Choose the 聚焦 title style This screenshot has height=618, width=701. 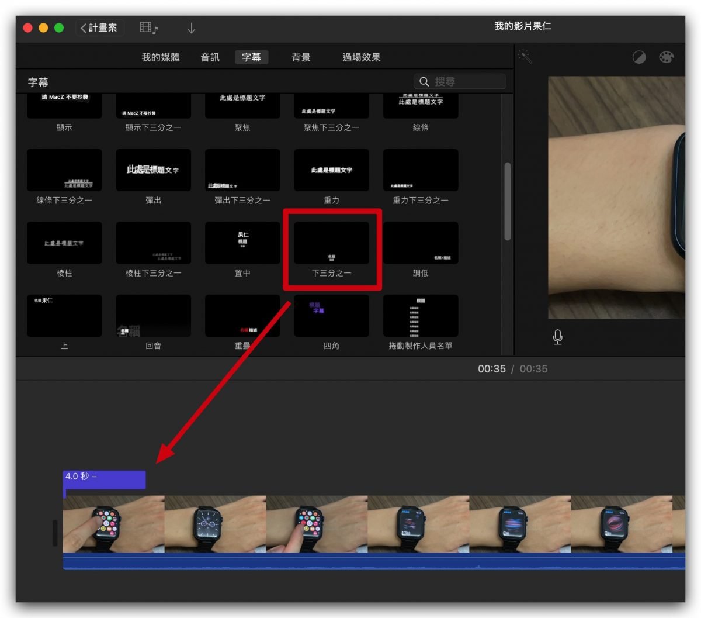pyautogui.click(x=242, y=106)
